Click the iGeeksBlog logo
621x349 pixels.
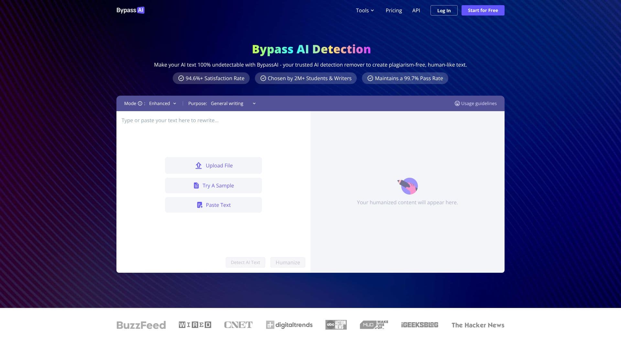(x=419, y=325)
